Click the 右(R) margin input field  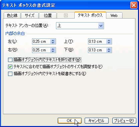(41, 50)
